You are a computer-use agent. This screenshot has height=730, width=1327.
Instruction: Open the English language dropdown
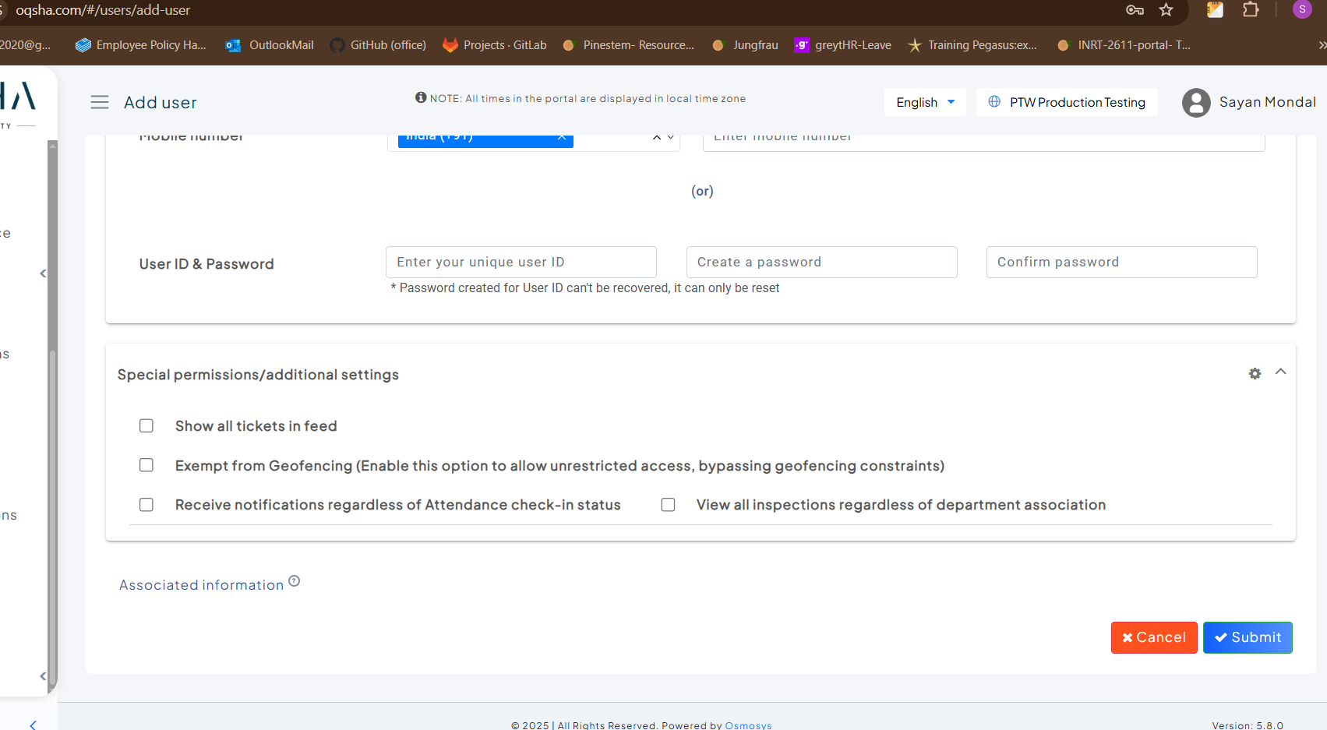925,102
